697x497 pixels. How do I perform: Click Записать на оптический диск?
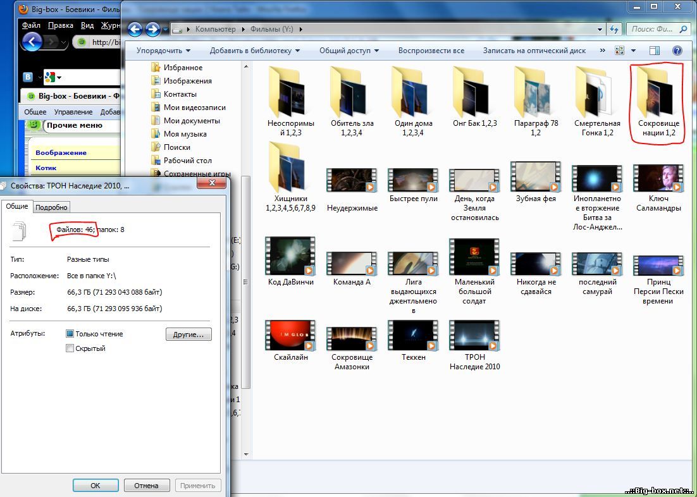534,51
